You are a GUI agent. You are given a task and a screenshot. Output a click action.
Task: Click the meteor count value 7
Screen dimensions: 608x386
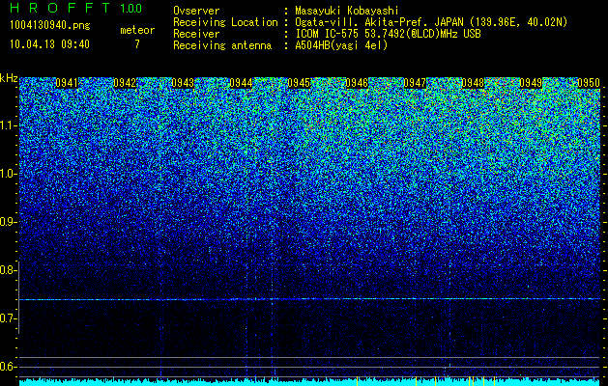[137, 44]
